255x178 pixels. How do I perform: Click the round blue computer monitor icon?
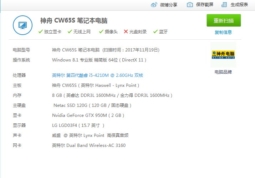pyautogui.click(x=22, y=25)
